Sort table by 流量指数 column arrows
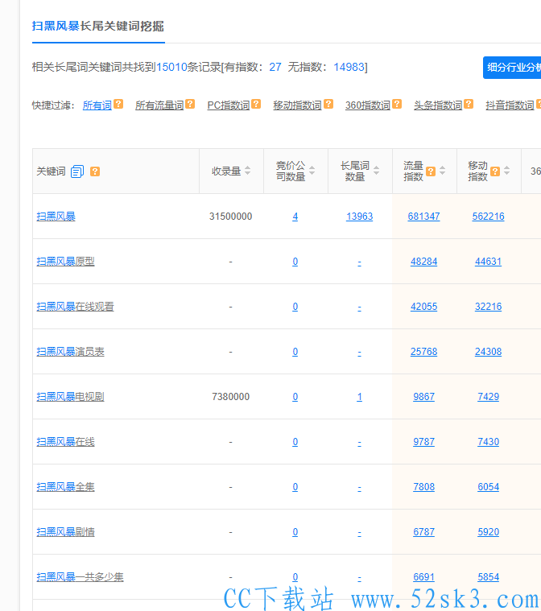Viewport: 541px width, 611px height. [443, 171]
